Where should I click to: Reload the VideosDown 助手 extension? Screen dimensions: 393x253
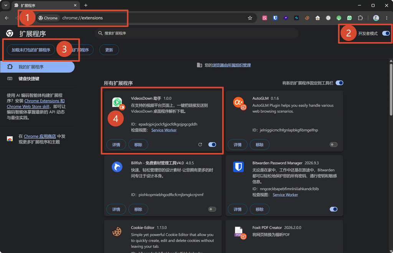tap(200, 145)
